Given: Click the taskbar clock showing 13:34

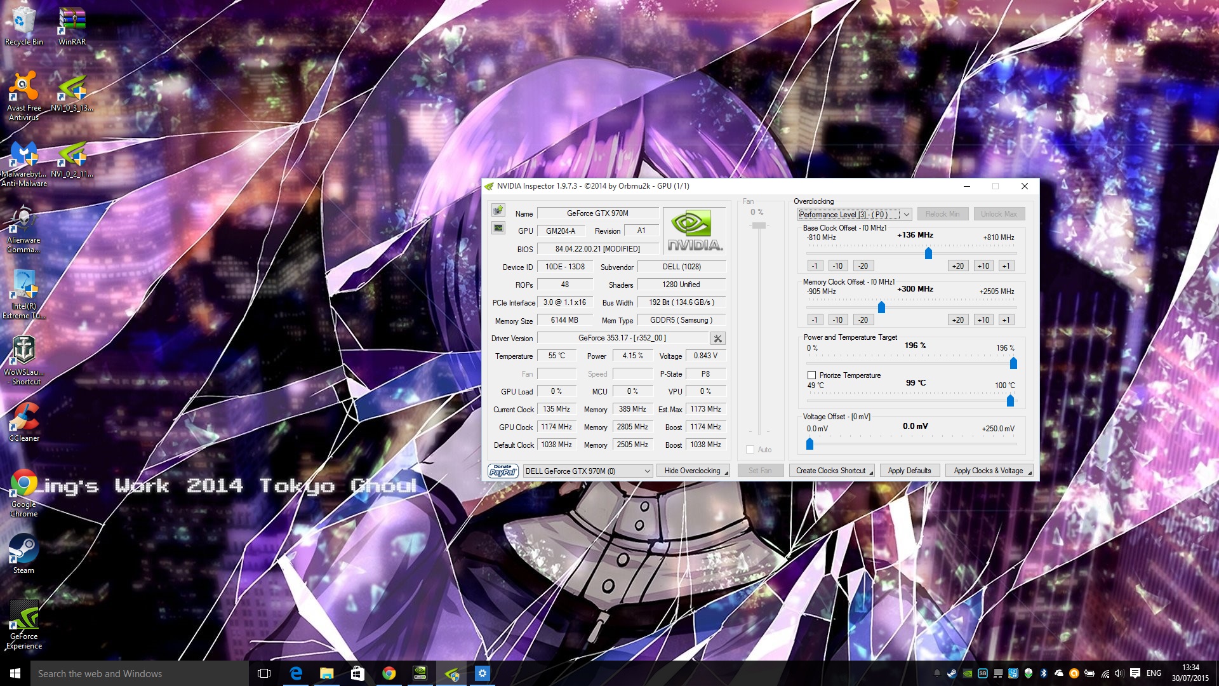Looking at the screenshot, I should point(1190,673).
